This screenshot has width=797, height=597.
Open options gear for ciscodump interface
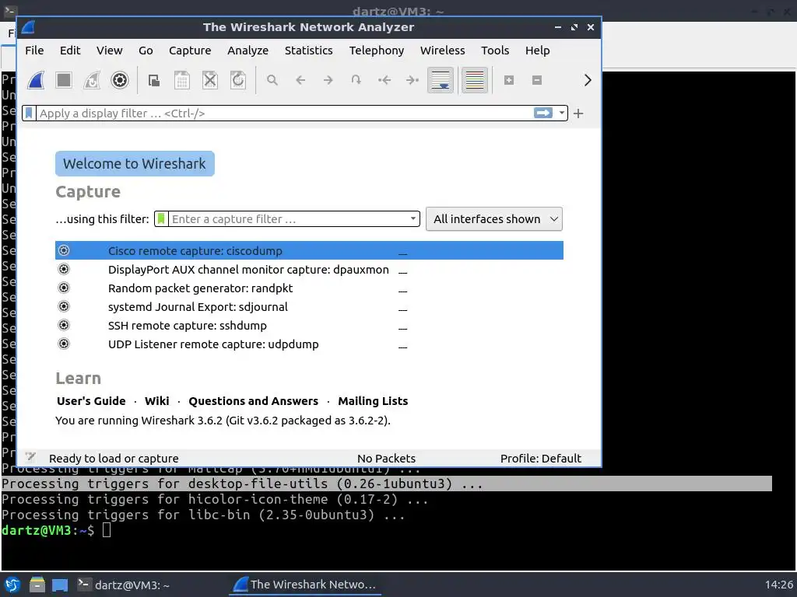tap(64, 250)
